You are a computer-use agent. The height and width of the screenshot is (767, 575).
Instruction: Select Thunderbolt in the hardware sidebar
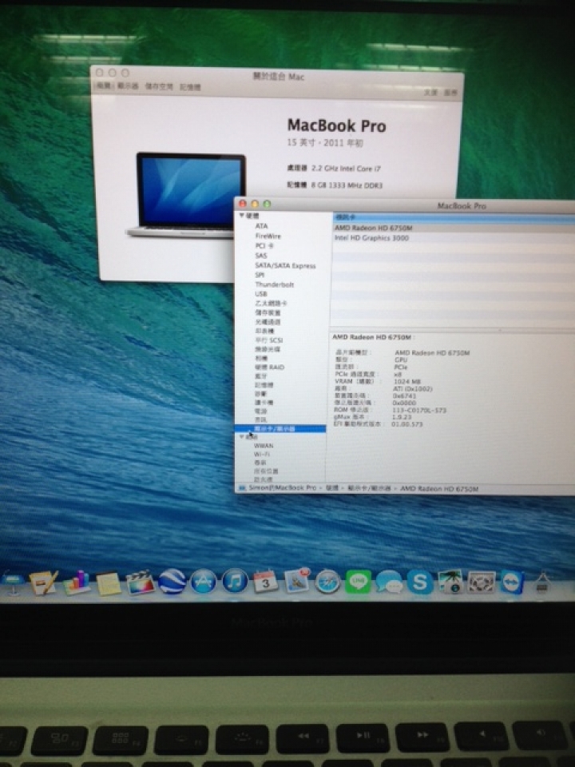pyautogui.click(x=274, y=284)
